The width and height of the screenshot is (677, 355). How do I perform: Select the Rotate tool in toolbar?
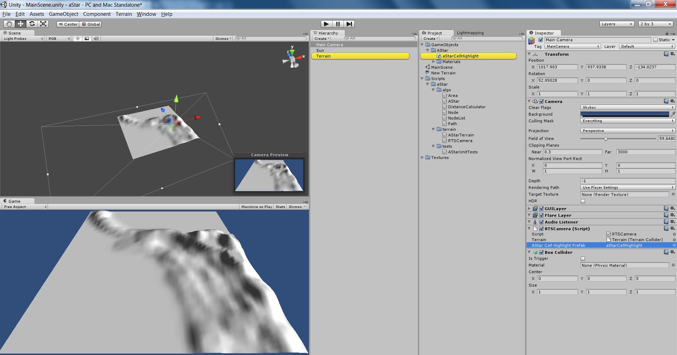pos(32,24)
